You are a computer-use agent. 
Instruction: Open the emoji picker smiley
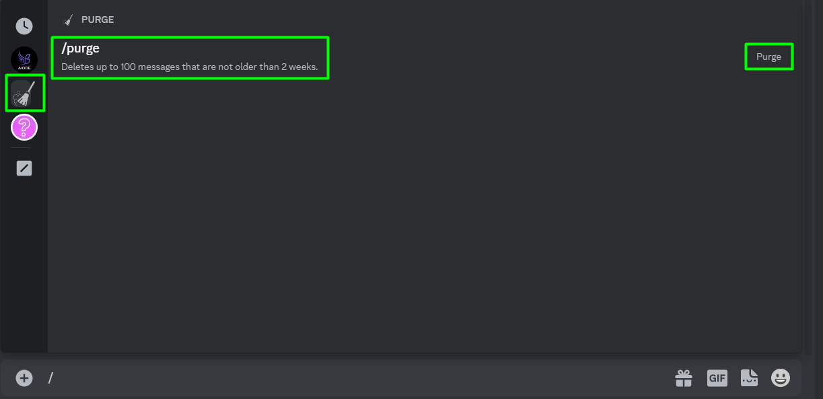tap(780, 378)
